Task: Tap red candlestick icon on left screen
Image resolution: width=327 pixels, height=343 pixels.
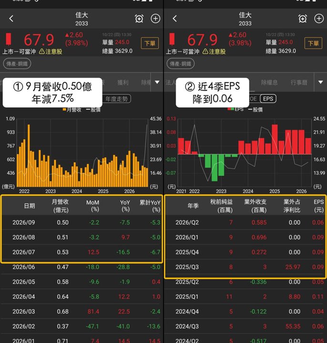Action: 9,39
